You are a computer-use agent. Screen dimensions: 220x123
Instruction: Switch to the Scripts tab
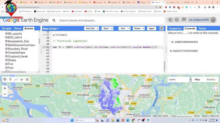[x=7, y=28]
